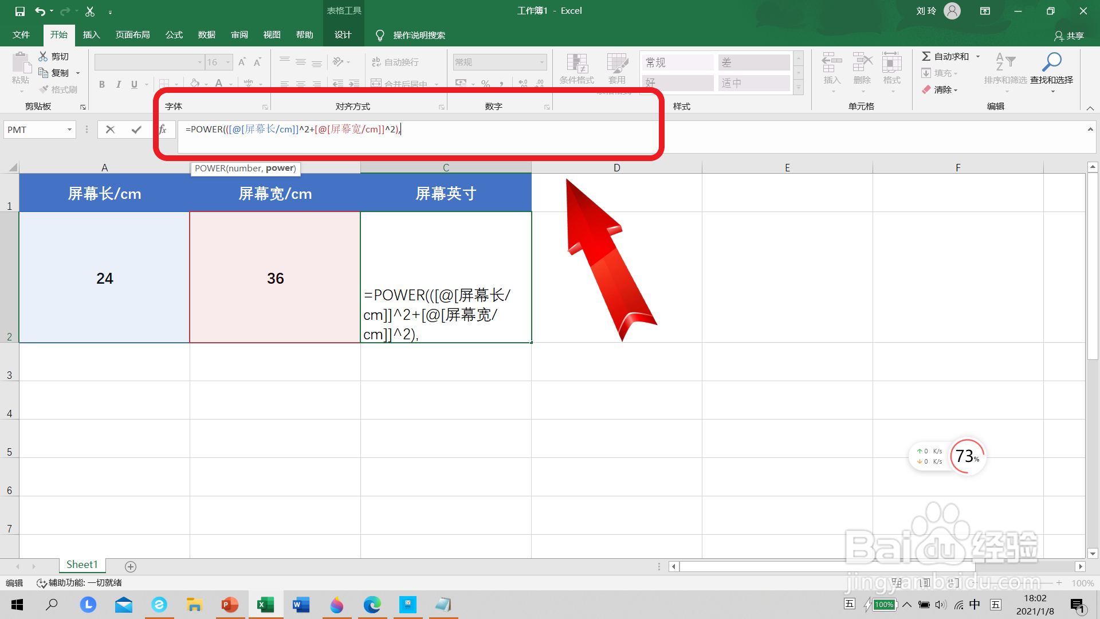This screenshot has height=619, width=1100.
Task: Open the Insert (插入) ribbon tab
Action: (x=91, y=35)
